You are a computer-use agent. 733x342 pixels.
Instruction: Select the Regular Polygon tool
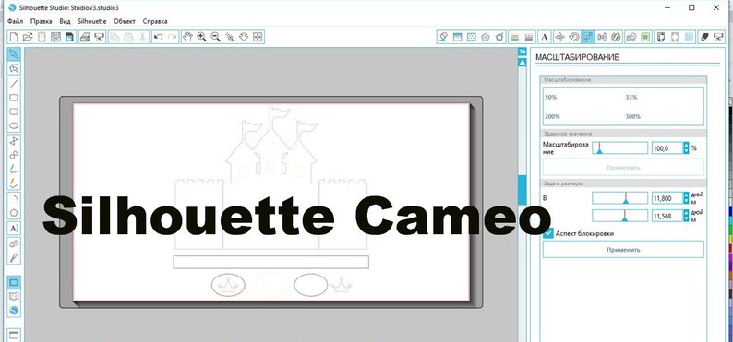point(14,212)
